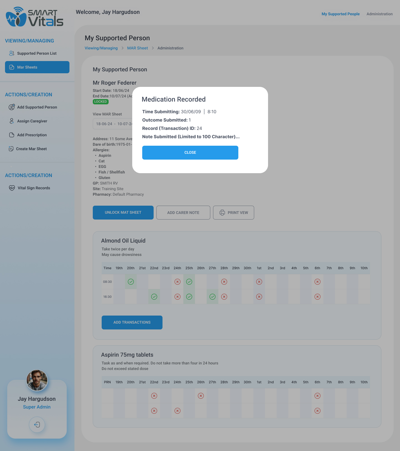The height and width of the screenshot is (451, 400).
Task: Click the MAR Sheet breadcrumb link
Action: (137, 48)
